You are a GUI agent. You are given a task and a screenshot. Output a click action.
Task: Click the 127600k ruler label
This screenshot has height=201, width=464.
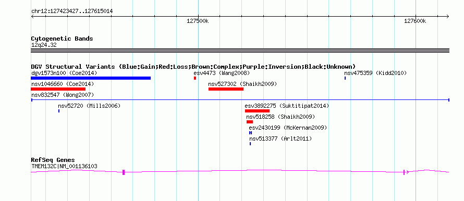point(415,21)
